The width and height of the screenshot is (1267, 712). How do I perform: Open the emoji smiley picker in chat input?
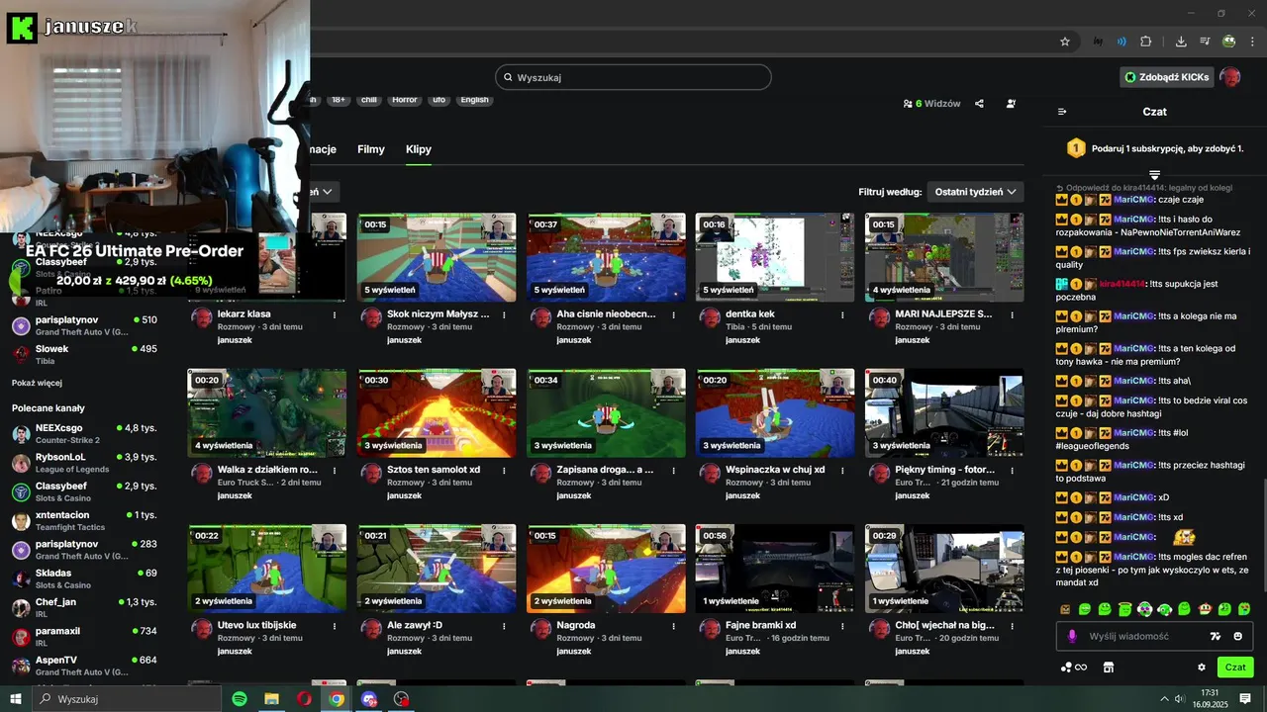tap(1238, 637)
